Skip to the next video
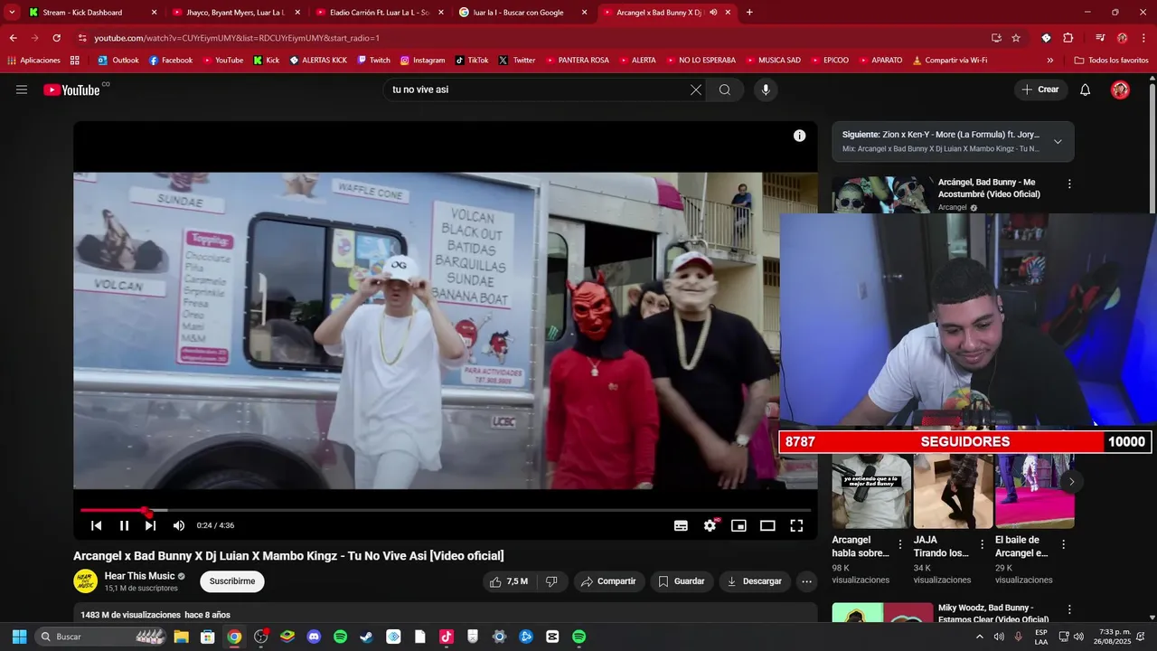The width and height of the screenshot is (1157, 651). tap(151, 525)
